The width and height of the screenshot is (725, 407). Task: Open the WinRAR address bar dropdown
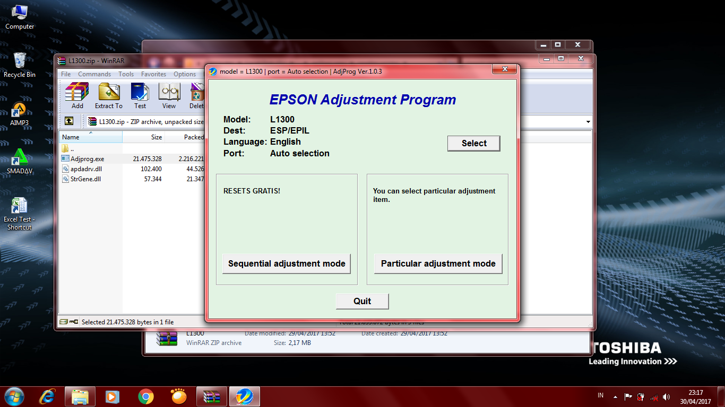click(x=587, y=121)
